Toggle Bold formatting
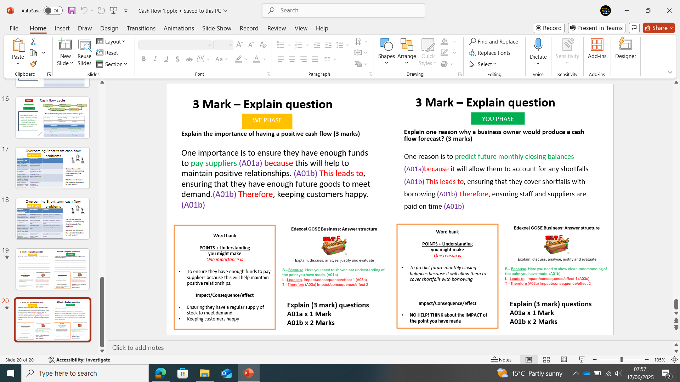The width and height of the screenshot is (680, 382). click(144, 59)
